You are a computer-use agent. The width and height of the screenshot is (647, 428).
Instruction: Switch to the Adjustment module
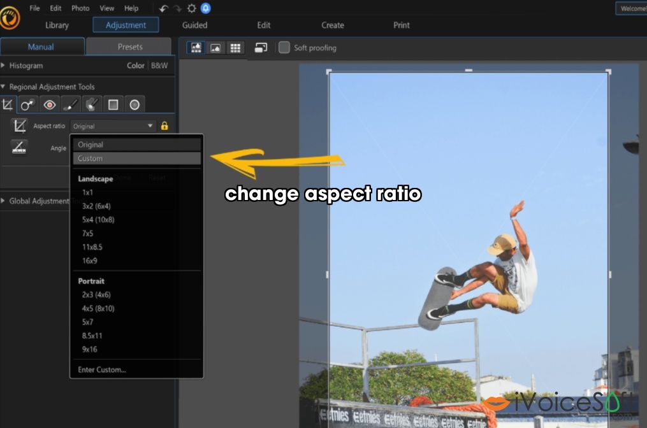tap(126, 25)
